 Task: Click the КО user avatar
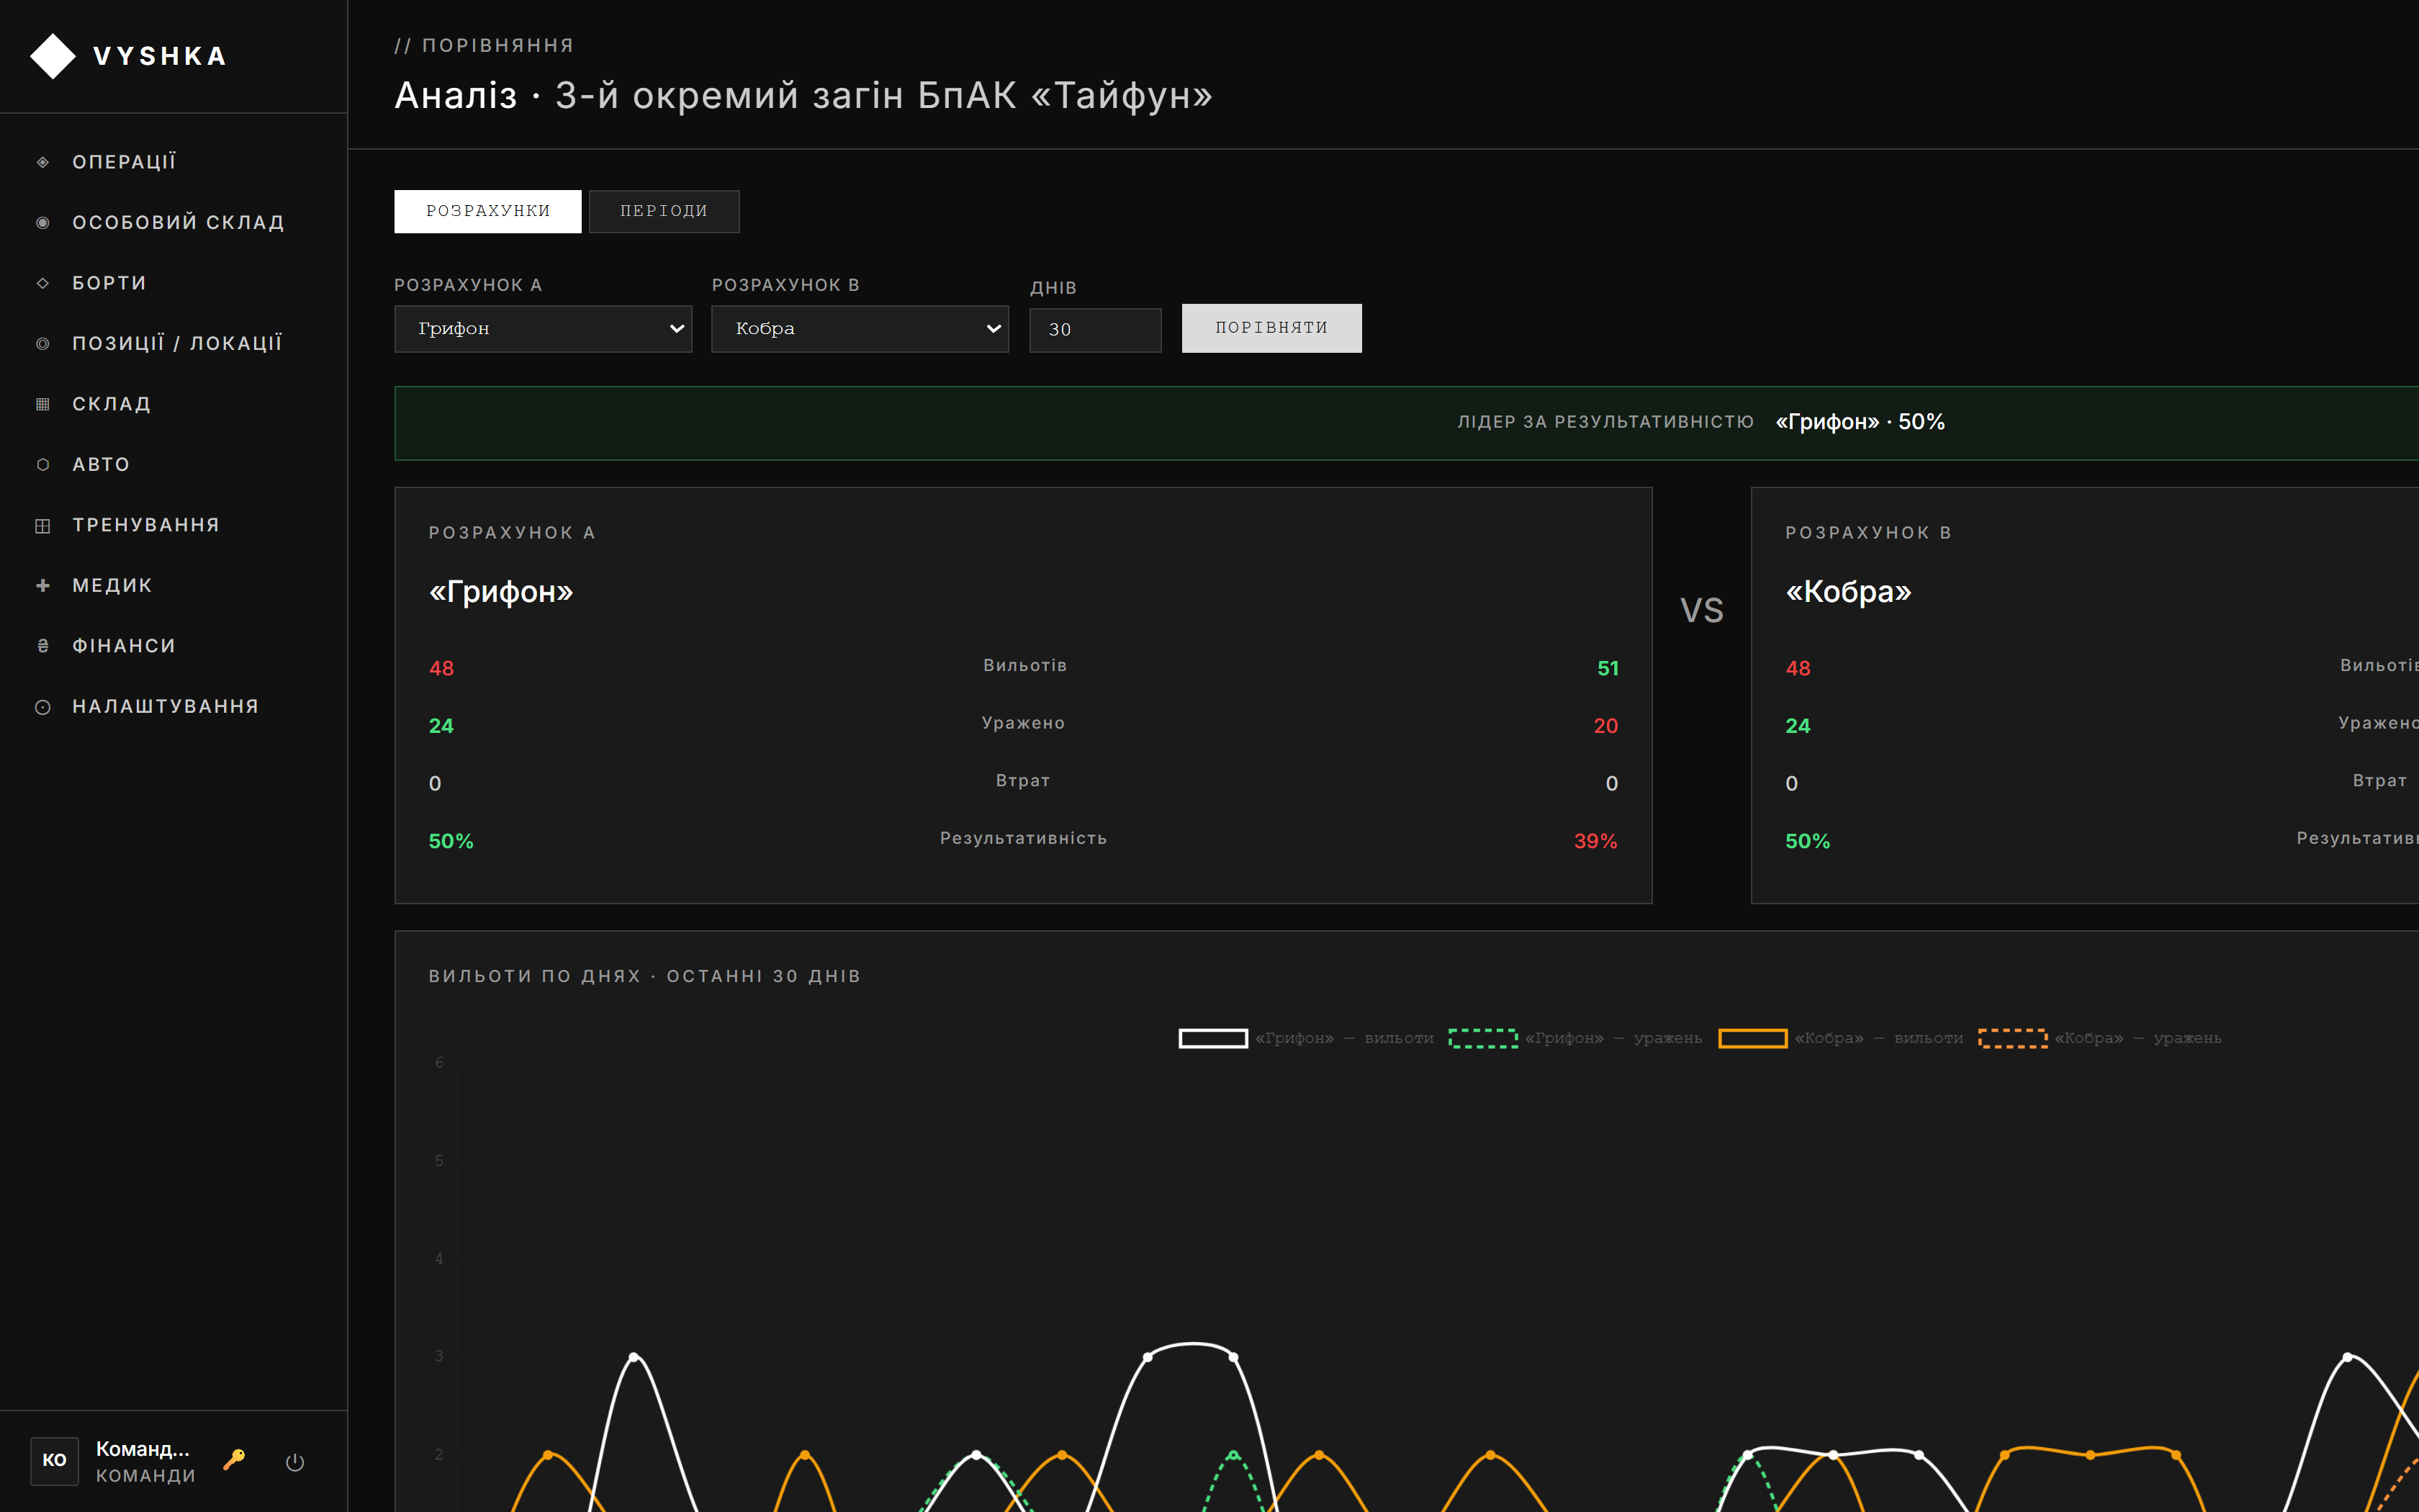[x=55, y=1461]
